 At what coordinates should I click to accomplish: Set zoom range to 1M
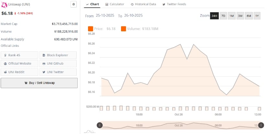pyautogui.click(x=232, y=16)
